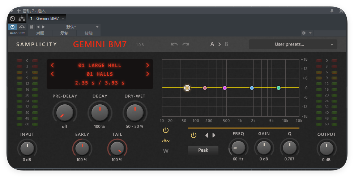354x177 pixels.
Task: Click the circular activation icon beside routing
Action: 13,18
